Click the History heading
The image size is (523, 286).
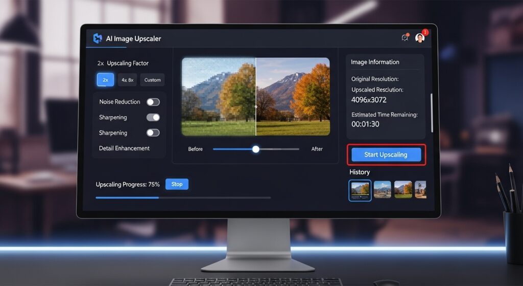pyautogui.click(x=360, y=172)
